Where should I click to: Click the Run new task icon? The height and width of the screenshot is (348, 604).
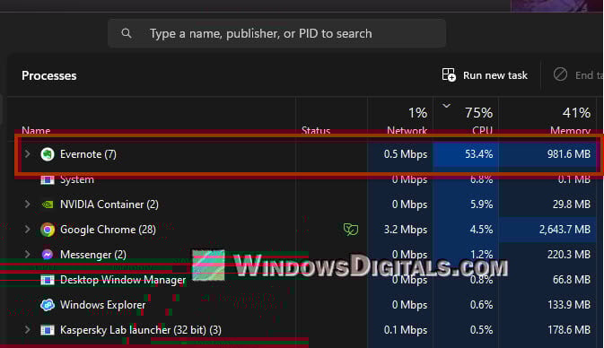pyautogui.click(x=449, y=75)
